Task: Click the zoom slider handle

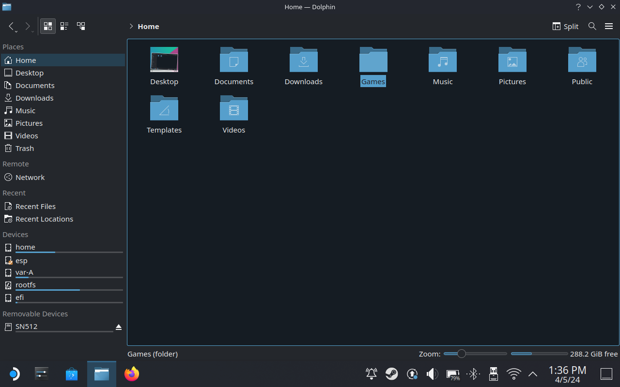Action: point(462,354)
